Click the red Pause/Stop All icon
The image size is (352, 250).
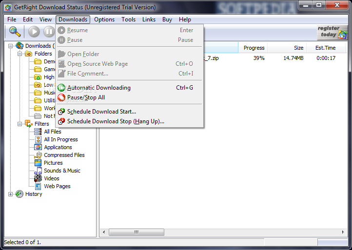coord(61,97)
